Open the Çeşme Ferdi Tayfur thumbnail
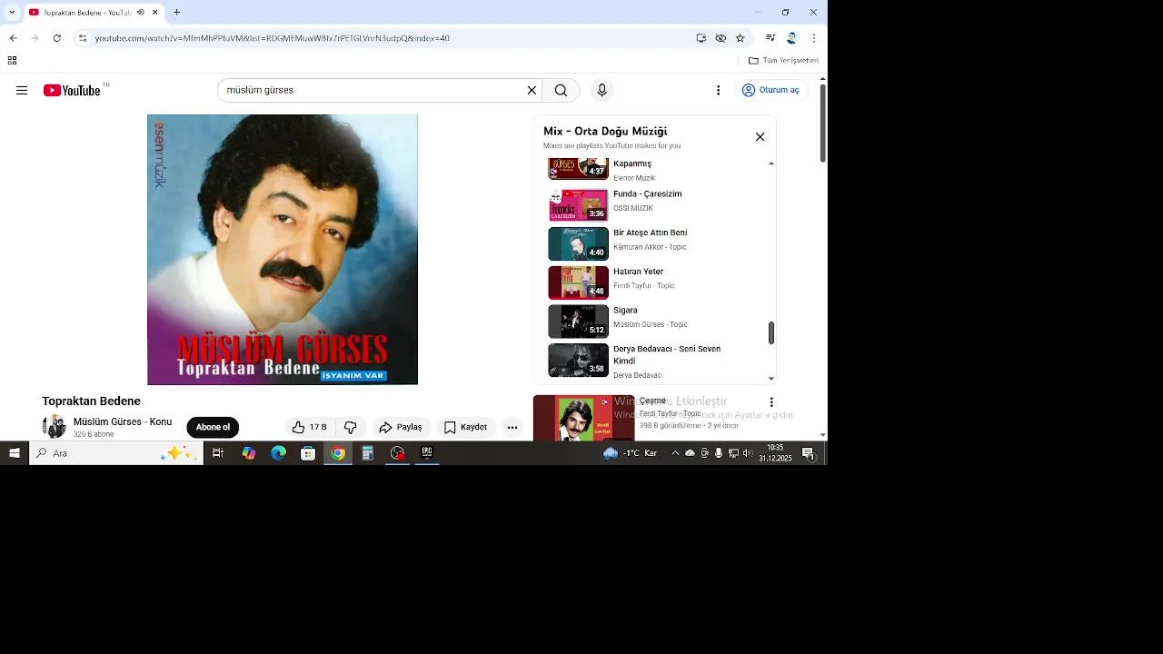The height and width of the screenshot is (654, 1163). point(583,418)
